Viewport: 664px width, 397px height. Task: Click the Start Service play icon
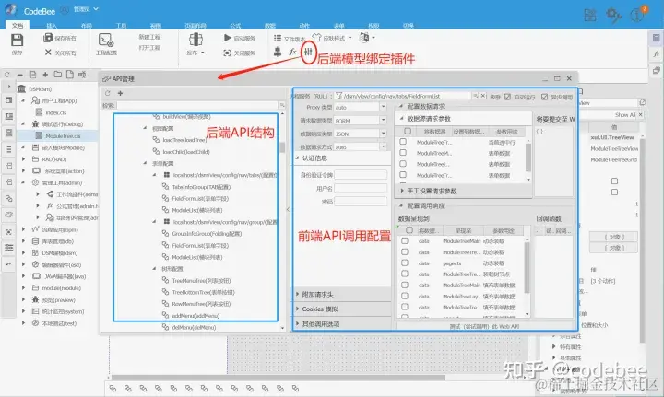228,38
